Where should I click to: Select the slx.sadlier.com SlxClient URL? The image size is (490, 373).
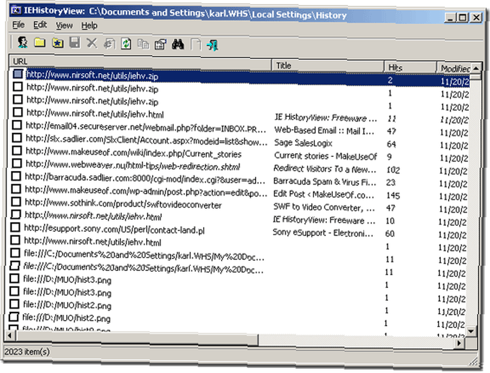(147, 140)
